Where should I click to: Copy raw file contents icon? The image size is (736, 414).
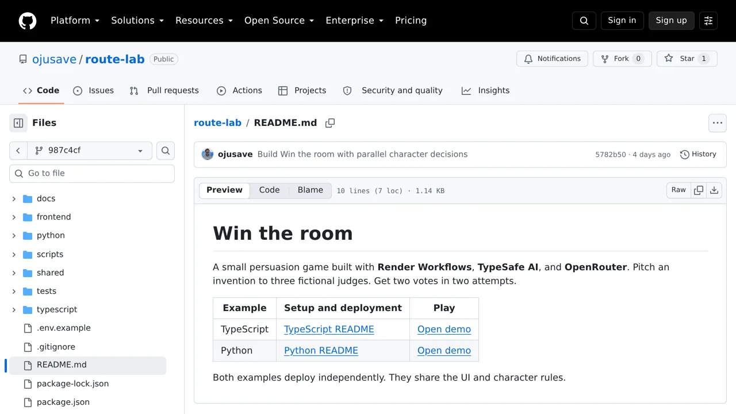699,190
